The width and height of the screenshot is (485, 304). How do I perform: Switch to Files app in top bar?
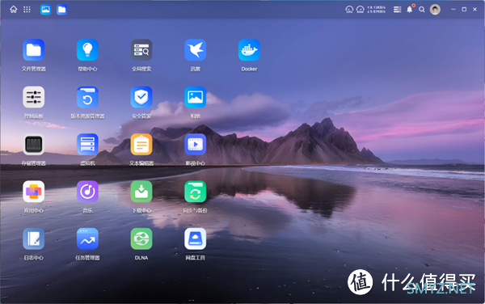coord(62,10)
